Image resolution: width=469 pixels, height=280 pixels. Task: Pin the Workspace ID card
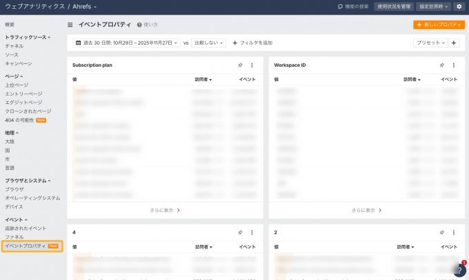(442, 65)
